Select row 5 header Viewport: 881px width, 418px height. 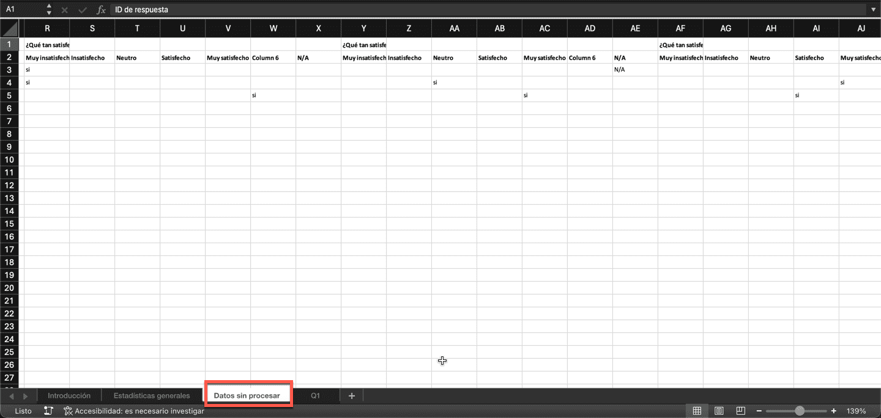(x=10, y=95)
